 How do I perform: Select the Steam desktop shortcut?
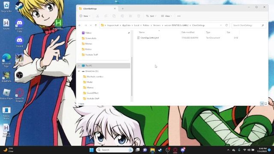tap(19, 7)
